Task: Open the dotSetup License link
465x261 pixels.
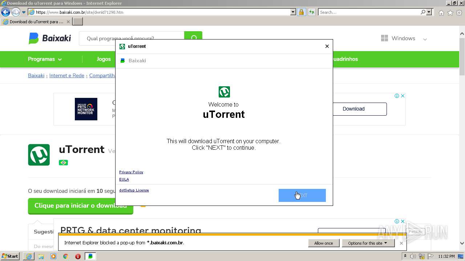Action: [x=134, y=190]
